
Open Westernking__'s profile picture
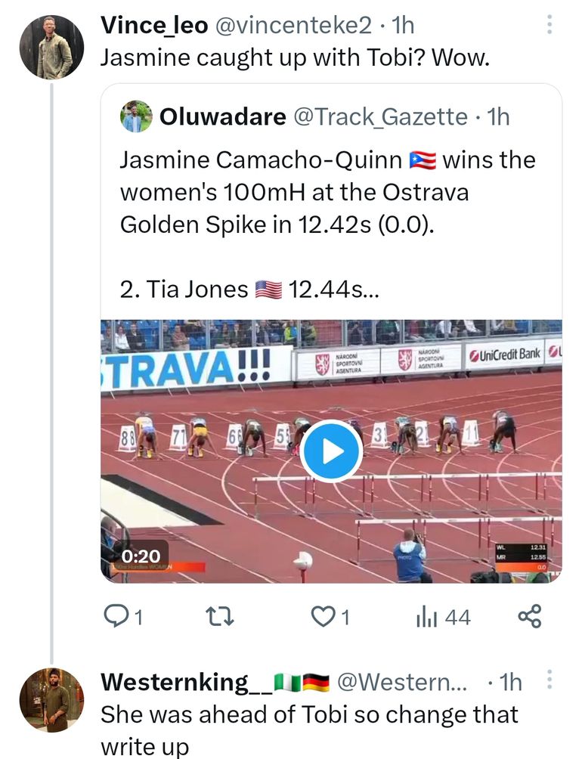click(x=51, y=699)
